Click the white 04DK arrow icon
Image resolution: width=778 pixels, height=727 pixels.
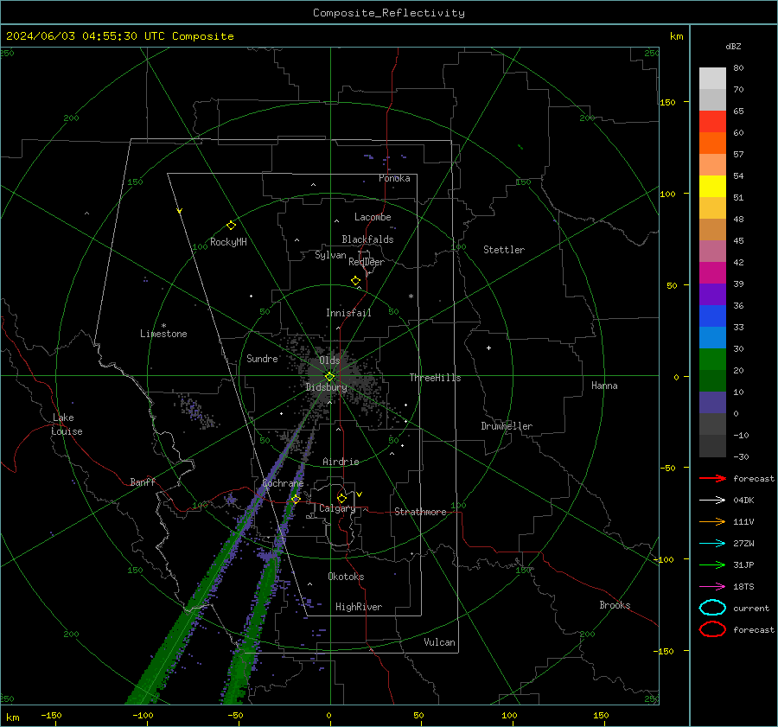point(712,501)
